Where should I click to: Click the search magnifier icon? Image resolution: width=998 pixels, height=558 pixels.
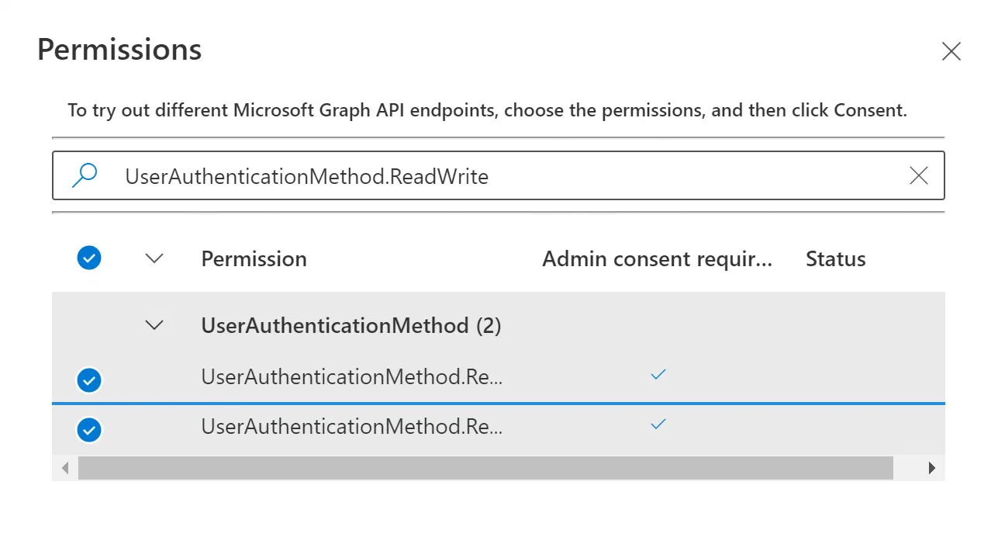pos(85,175)
